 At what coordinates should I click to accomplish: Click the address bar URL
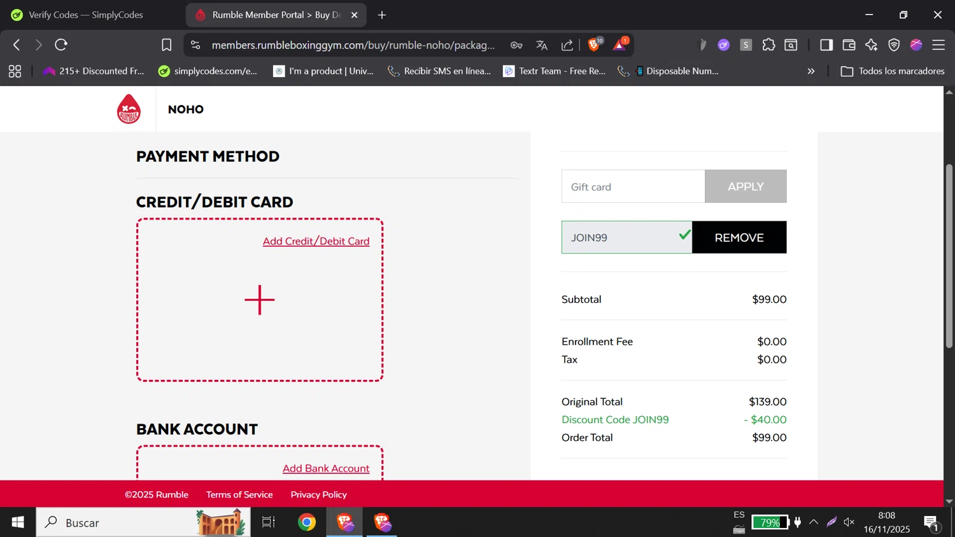click(x=353, y=45)
